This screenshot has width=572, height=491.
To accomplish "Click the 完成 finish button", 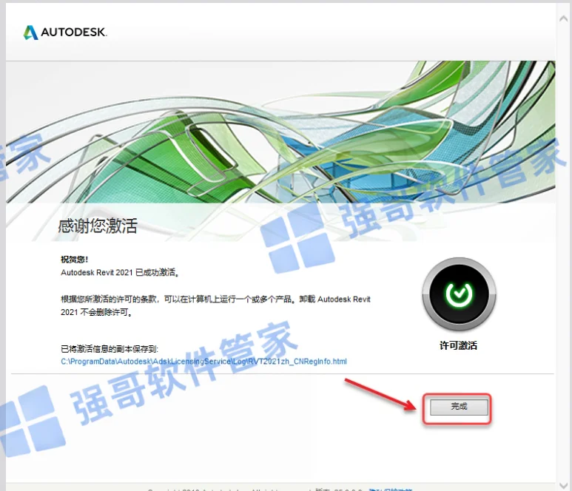I will tap(459, 407).
